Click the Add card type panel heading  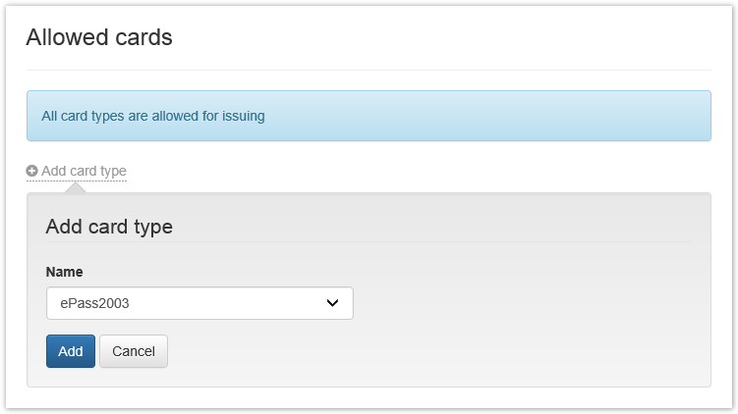click(109, 227)
